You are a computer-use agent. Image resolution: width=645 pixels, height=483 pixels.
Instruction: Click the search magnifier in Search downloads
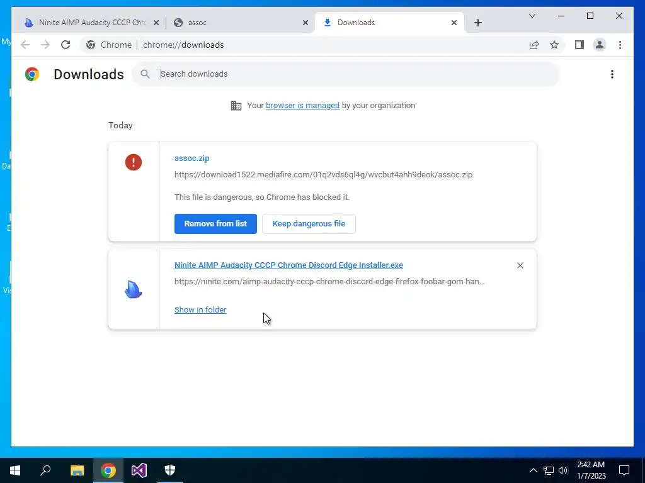145,74
